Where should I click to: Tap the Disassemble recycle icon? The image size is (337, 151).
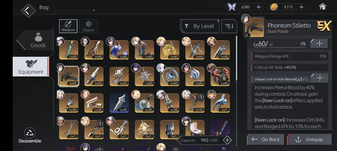pyautogui.click(x=30, y=133)
